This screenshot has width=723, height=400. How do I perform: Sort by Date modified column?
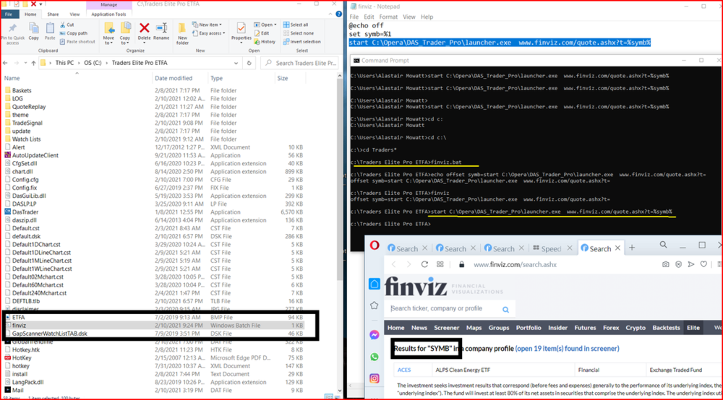click(174, 78)
